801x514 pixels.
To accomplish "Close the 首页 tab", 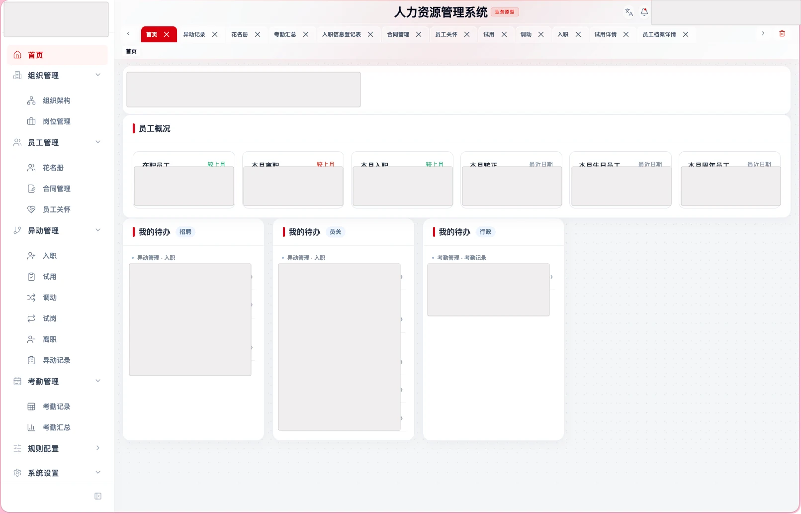I will 167,34.
